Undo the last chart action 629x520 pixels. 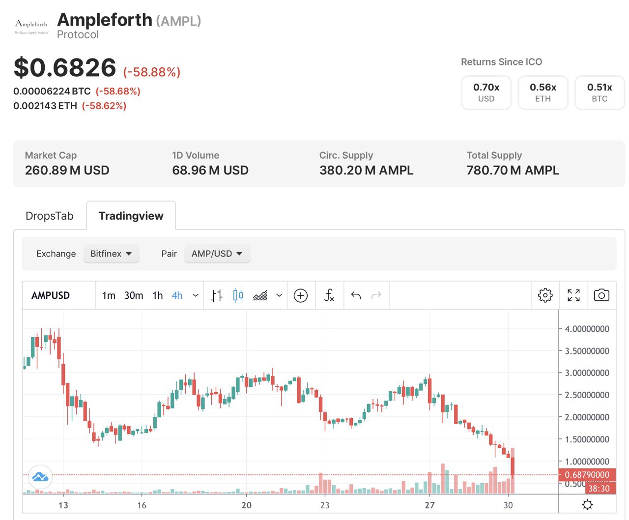coord(356,295)
